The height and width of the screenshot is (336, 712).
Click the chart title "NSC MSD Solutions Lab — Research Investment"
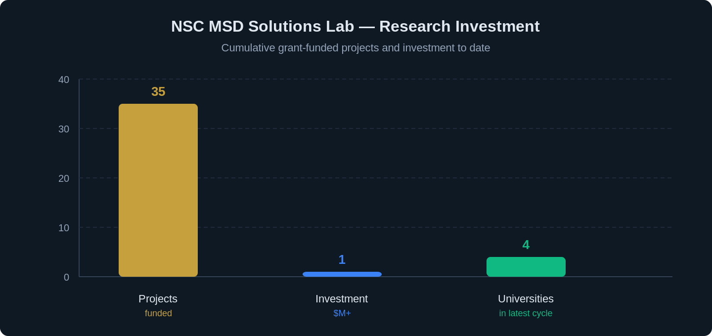tap(356, 26)
